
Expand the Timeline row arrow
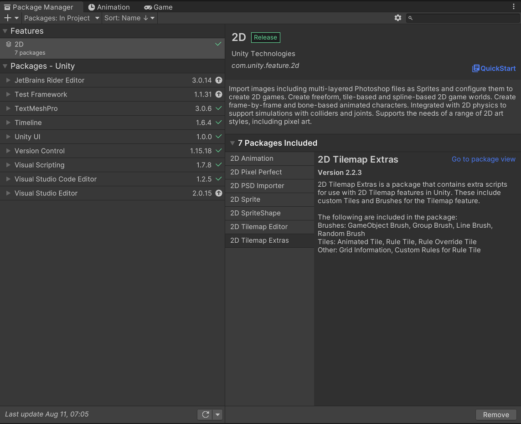[8, 123]
